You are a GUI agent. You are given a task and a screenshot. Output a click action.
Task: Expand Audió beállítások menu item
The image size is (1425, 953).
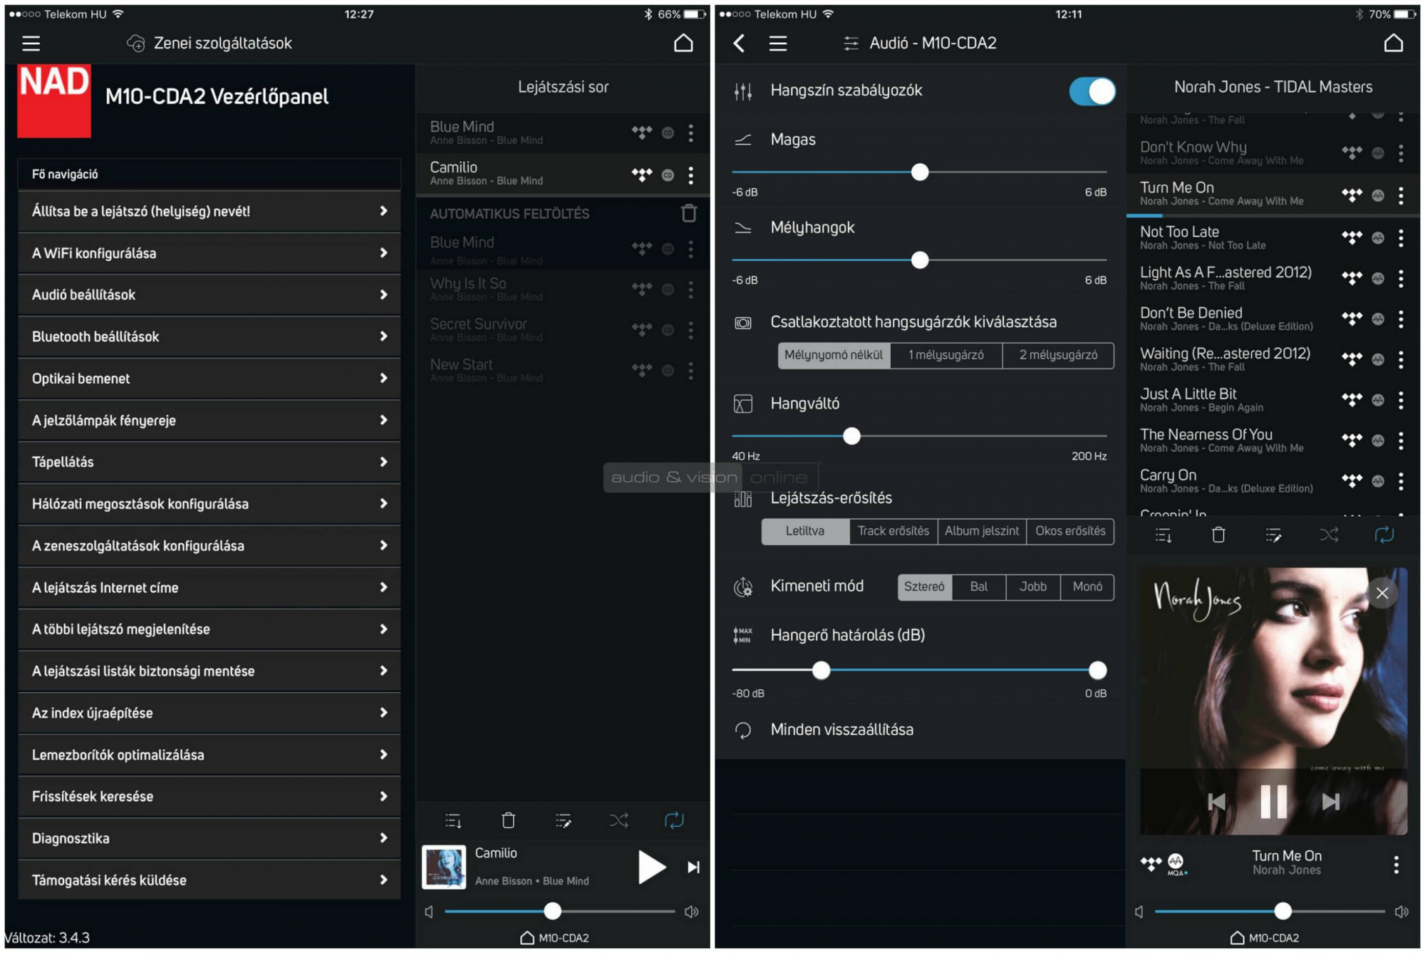[209, 295]
